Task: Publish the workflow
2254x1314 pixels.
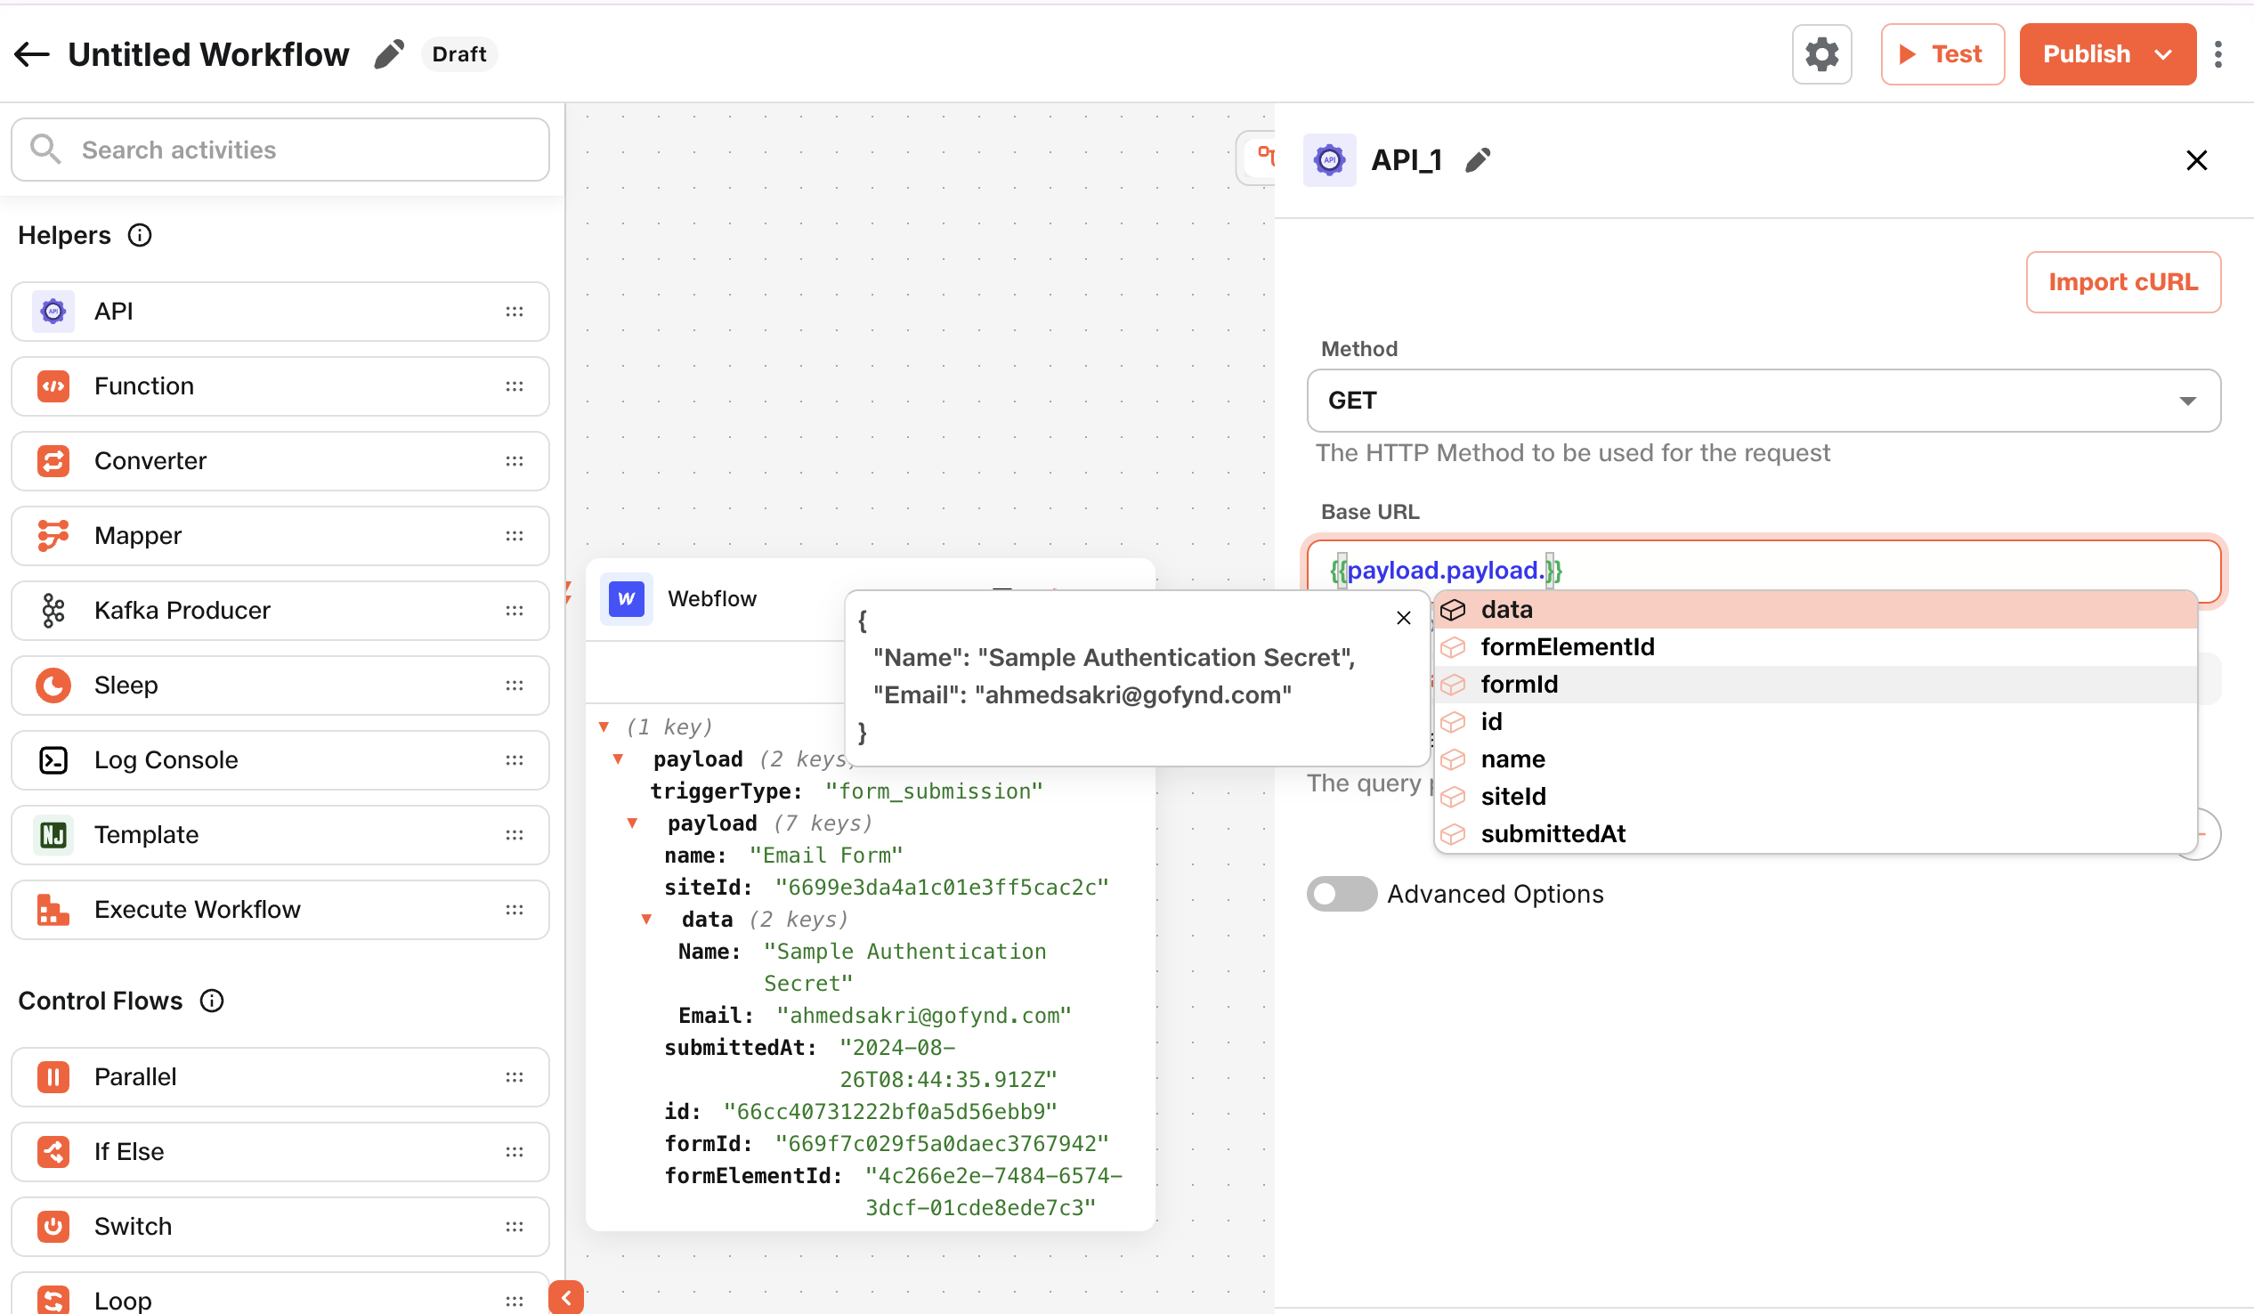Action: pyautogui.click(x=2086, y=54)
